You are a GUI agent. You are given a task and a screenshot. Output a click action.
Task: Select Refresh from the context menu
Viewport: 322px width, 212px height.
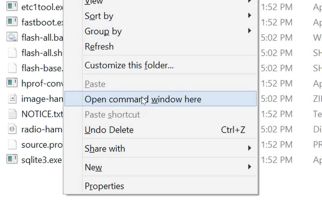point(99,46)
